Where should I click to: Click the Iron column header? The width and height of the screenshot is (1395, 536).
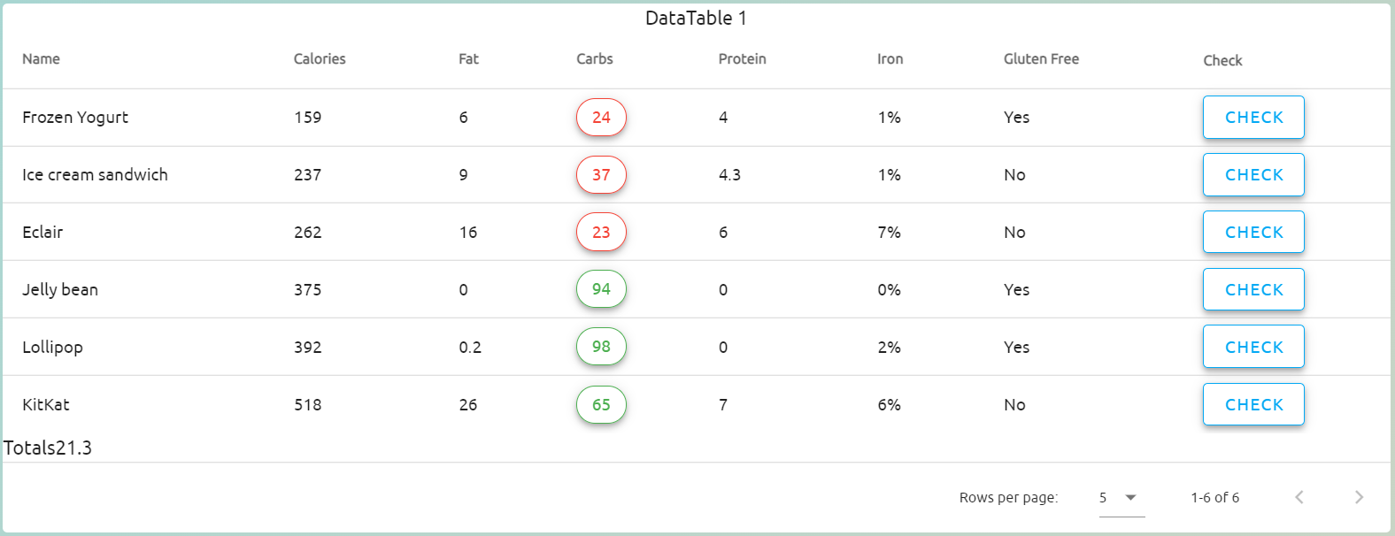(x=890, y=59)
